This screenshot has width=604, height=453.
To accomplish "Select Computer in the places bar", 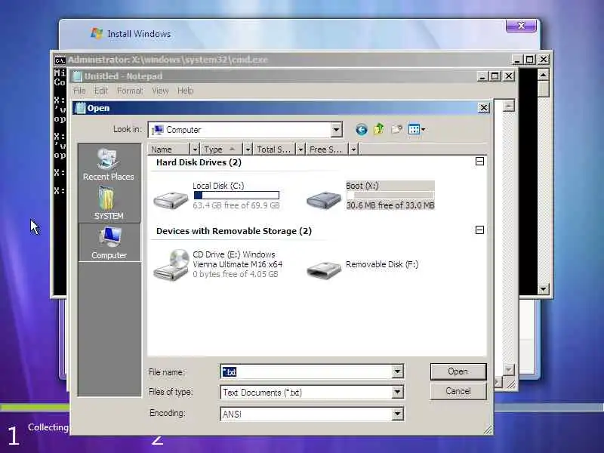I will (109, 242).
